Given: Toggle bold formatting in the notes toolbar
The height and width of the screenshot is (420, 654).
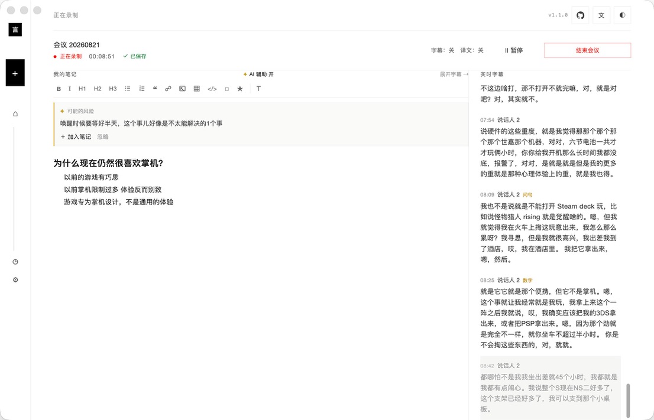Looking at the screenshot, I should tap(59, 89).
